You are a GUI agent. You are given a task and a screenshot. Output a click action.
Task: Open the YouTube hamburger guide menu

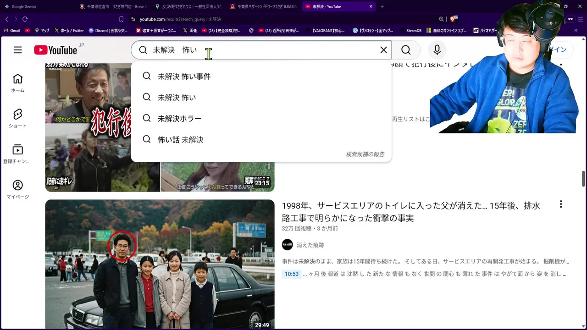point(17,50)
